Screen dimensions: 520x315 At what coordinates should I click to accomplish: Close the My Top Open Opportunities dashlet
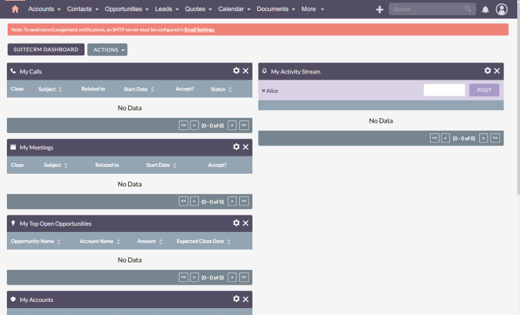[x=245, y=223]
